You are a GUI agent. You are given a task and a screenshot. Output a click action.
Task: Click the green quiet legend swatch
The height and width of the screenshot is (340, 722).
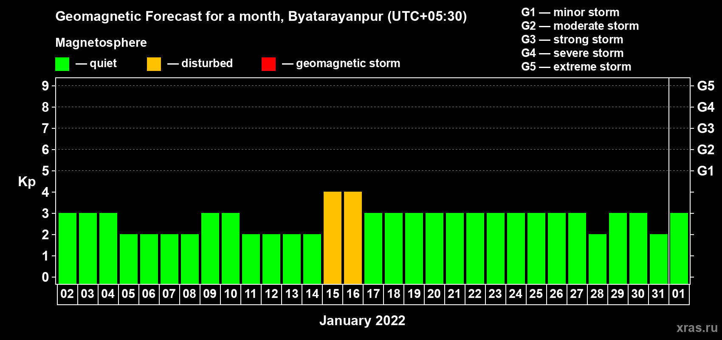62,64
